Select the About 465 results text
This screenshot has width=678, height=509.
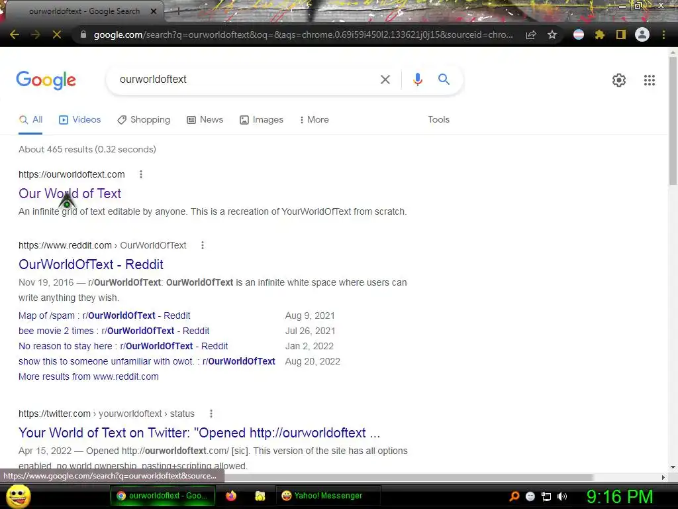[x=87, y=149]
